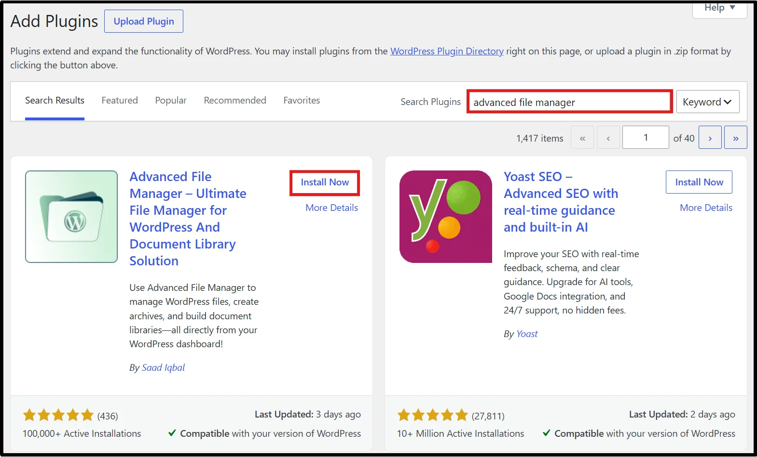Click '100,000+ Active Installations' text

click(82, 433)
